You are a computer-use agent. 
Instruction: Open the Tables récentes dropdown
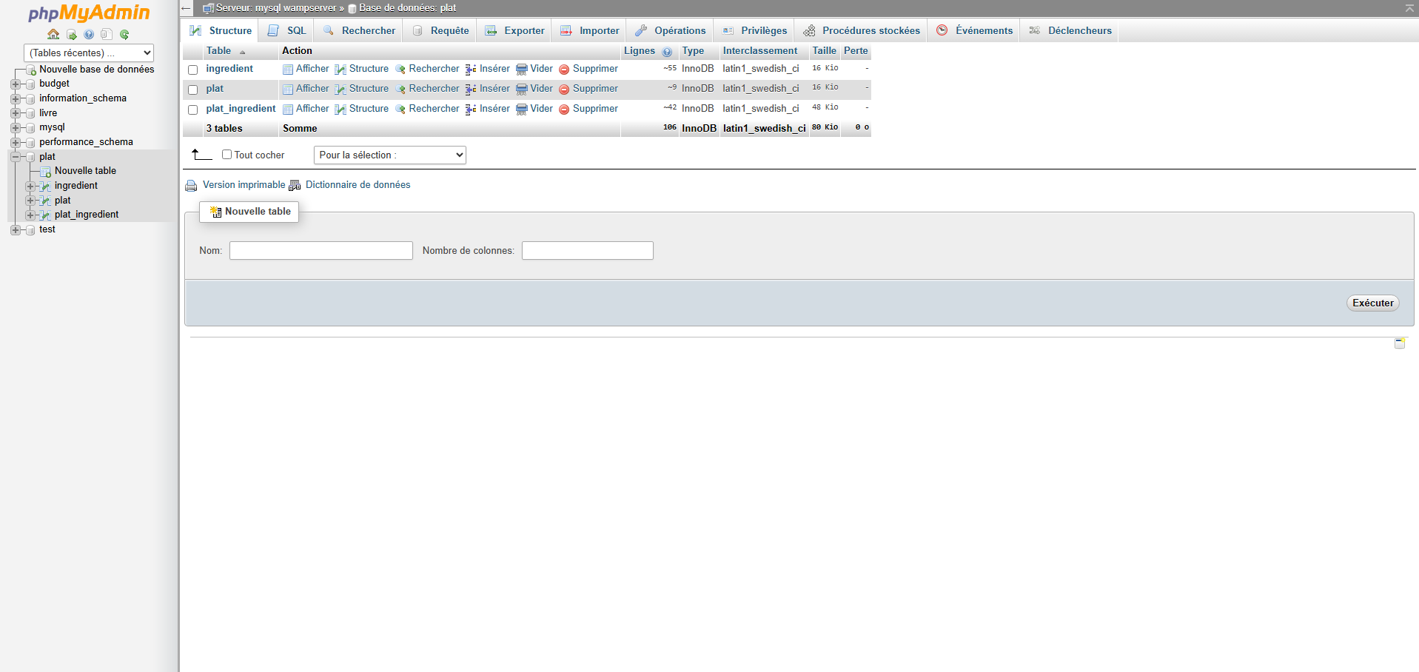pyautogui.click(x=88, y=53)
